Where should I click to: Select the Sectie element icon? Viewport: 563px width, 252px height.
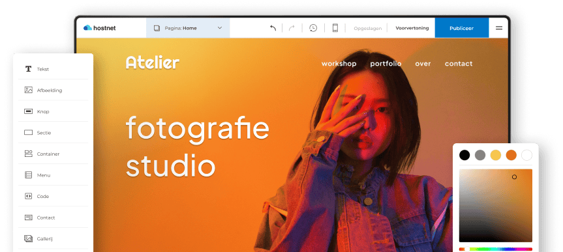coord(28,133)
